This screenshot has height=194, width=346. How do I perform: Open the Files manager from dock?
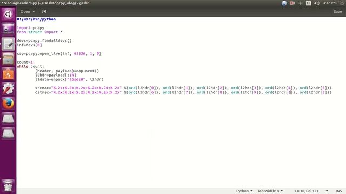[8, 59]
